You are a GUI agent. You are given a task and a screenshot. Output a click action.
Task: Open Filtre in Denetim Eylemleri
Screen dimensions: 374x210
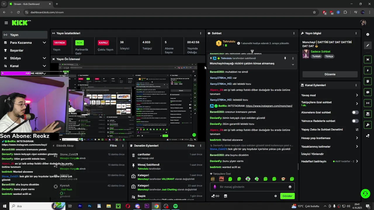point(191,146)
